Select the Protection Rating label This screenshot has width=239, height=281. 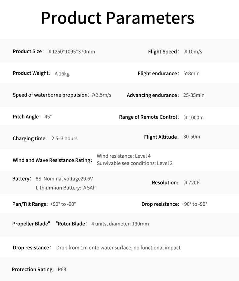(x=32, y=269)
